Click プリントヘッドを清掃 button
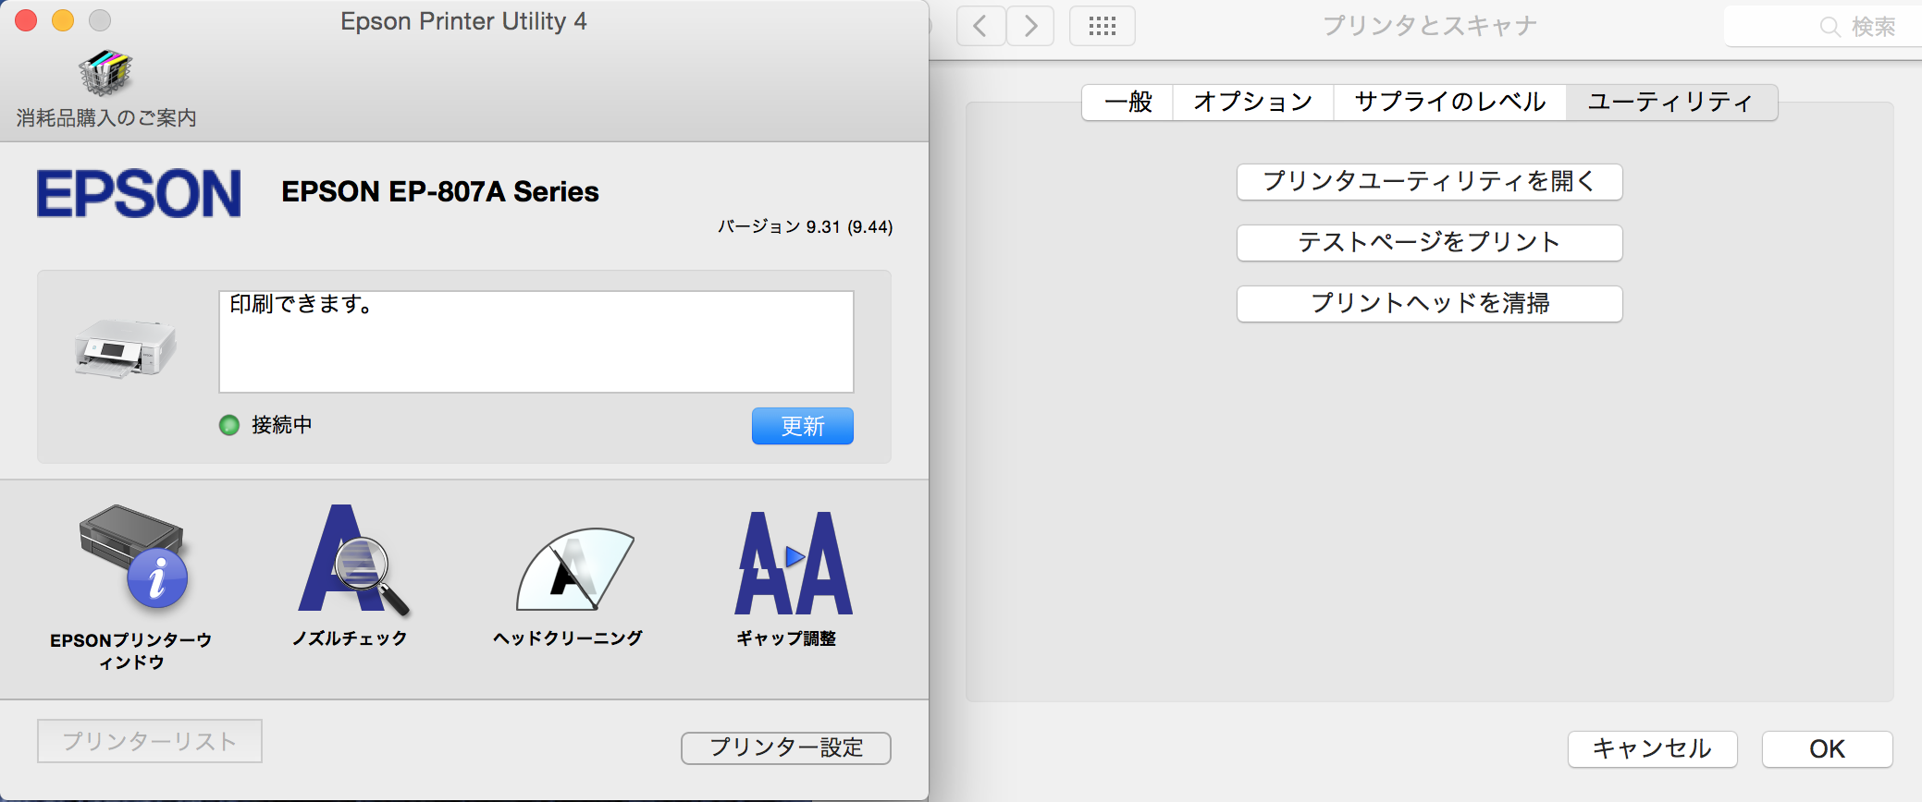The height and width of the screenshot is (802, 1922). point(1430,304)
